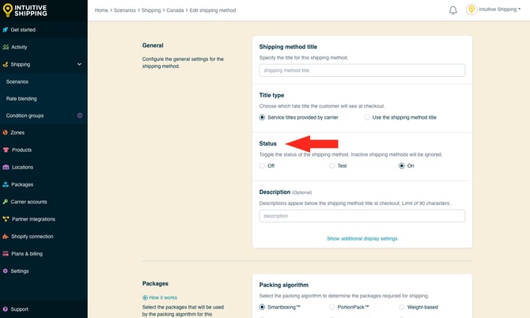The image size is (530, 318).
Task: Go to Scenarios breadcrumb
Action: tap(125, 10)
